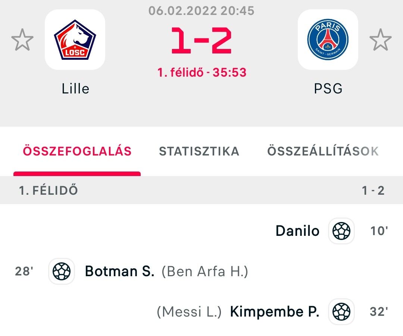Open the Összeállítások tab
The width and height of the screenshot is (403, 336).
click(x=323, y=151)
